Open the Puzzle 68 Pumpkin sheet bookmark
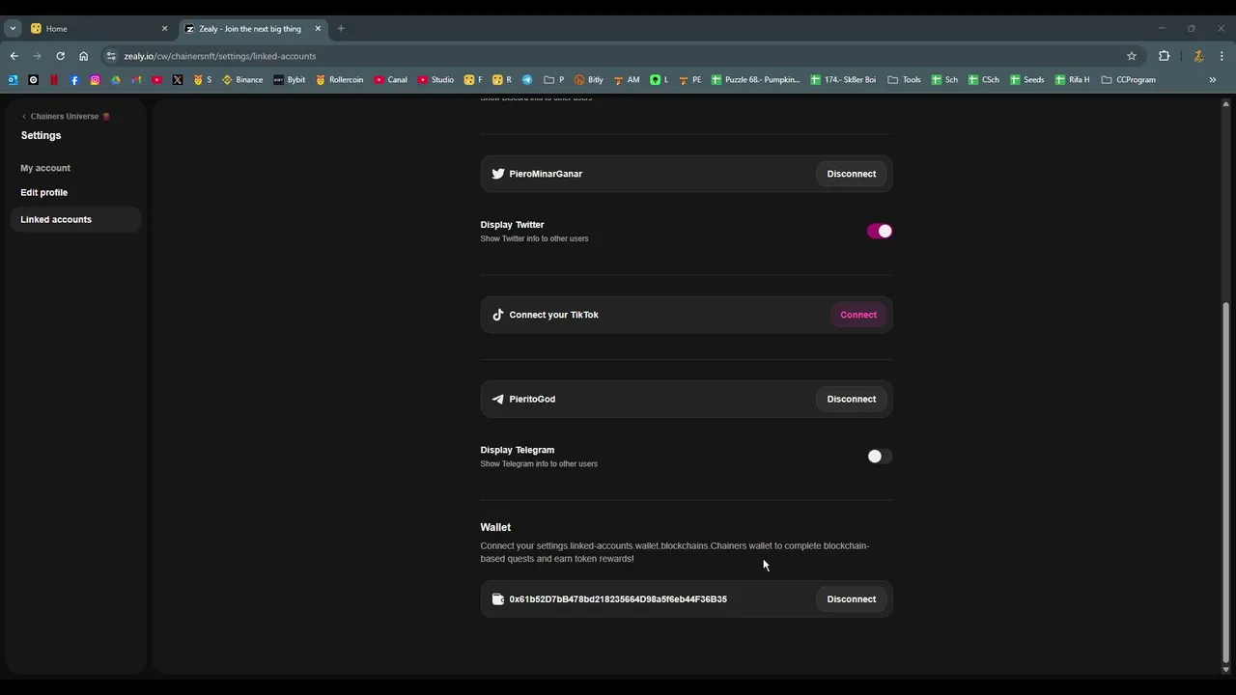The height and width of the screenshot is (695, 1236). click(755, 80)
